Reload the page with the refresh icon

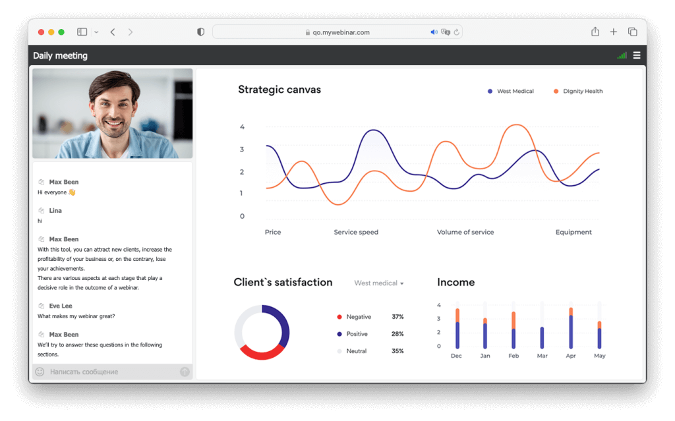(x=457, y=32)
